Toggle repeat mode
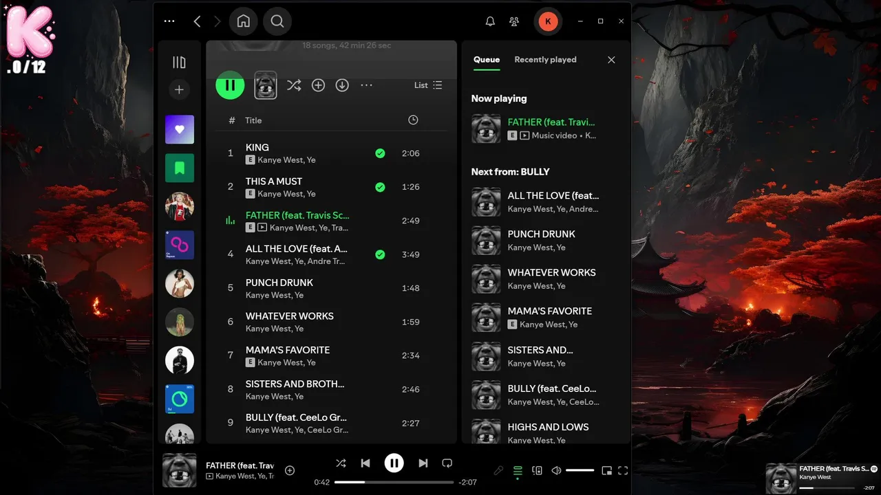This screenshot has height=495, width=881. [447, 463]
